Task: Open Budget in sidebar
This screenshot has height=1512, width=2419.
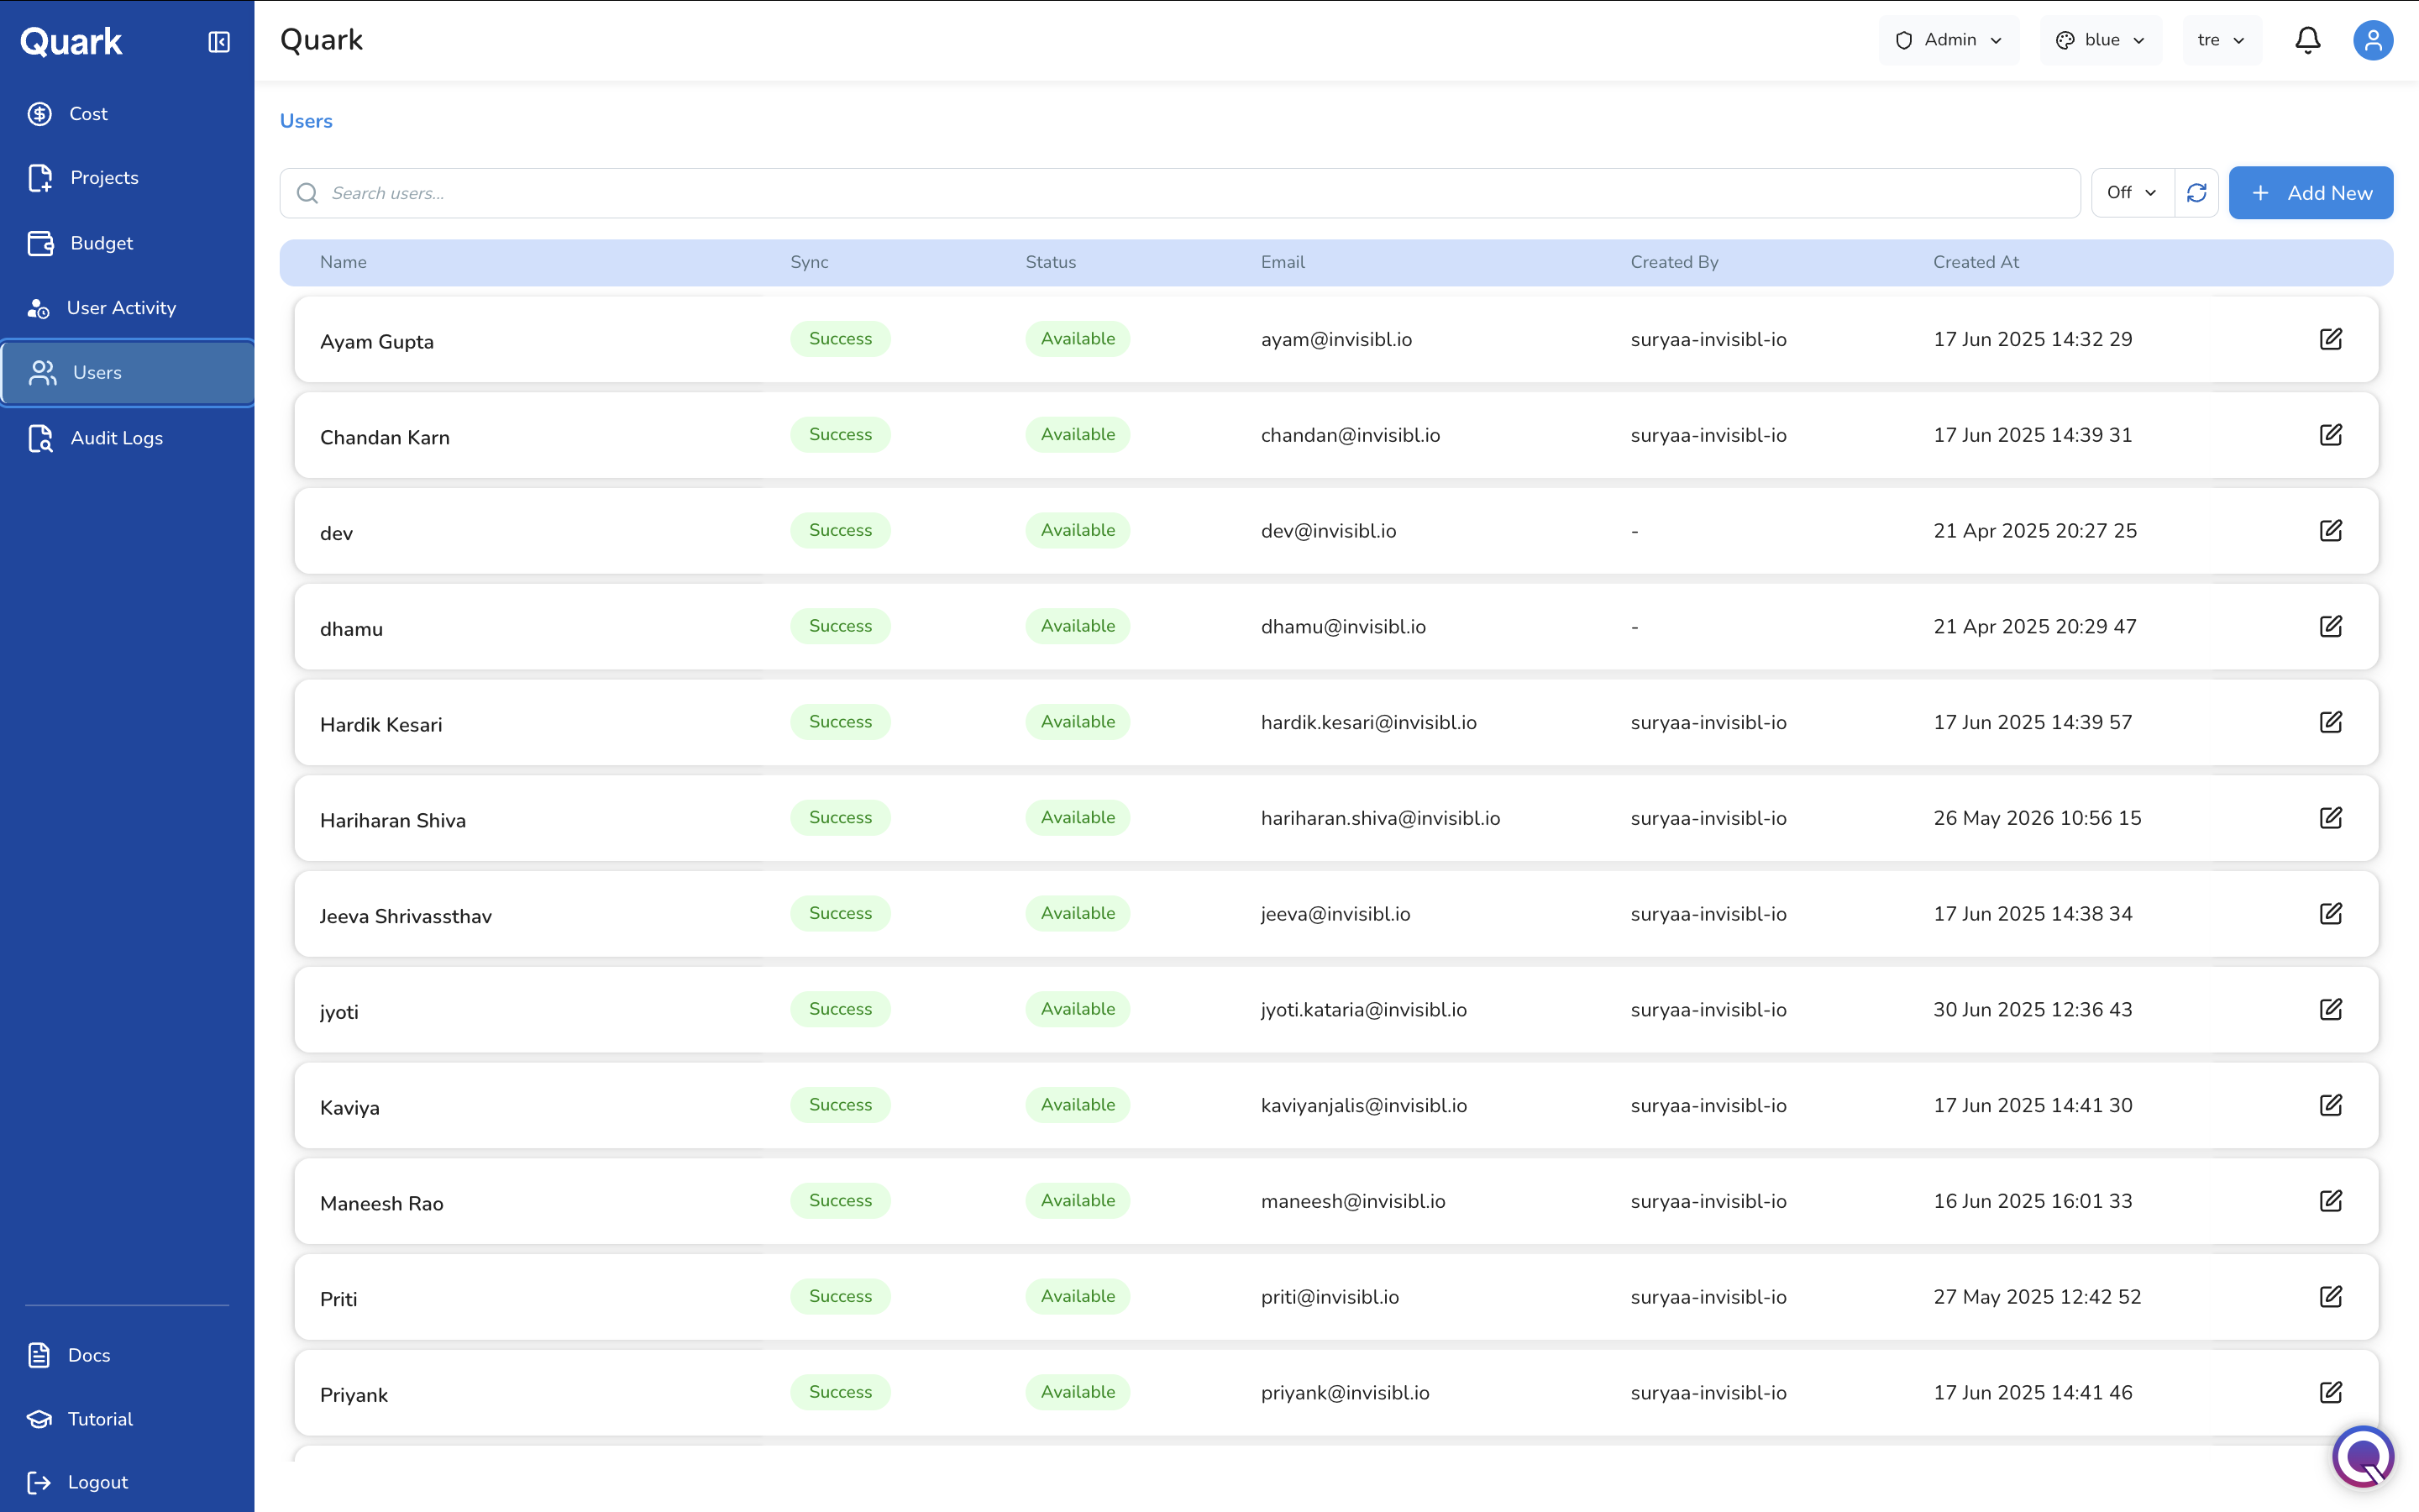Action: coord(127,243)
